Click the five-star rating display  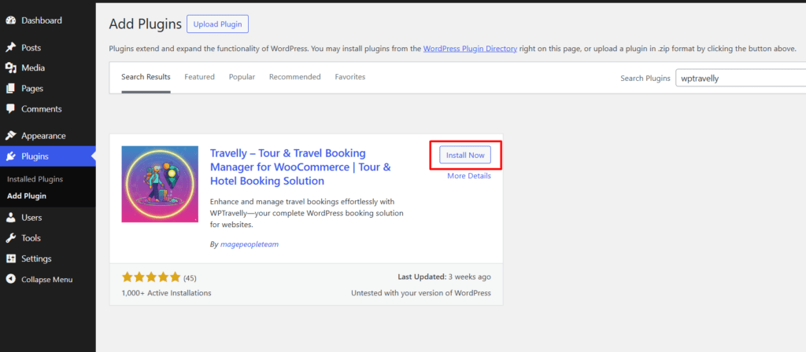click(x=151, y=277)
